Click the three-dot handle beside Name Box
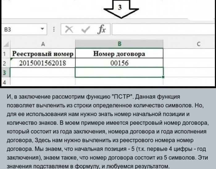216x169 pixels. click(54, 30)
